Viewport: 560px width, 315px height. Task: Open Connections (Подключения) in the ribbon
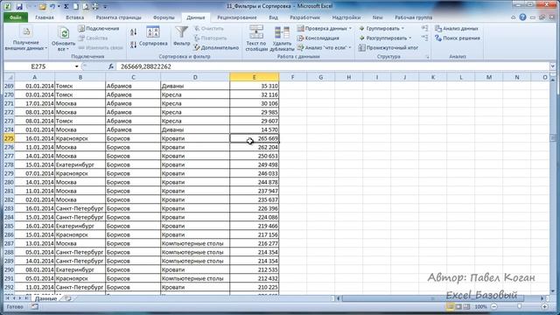tap(99, 29)
